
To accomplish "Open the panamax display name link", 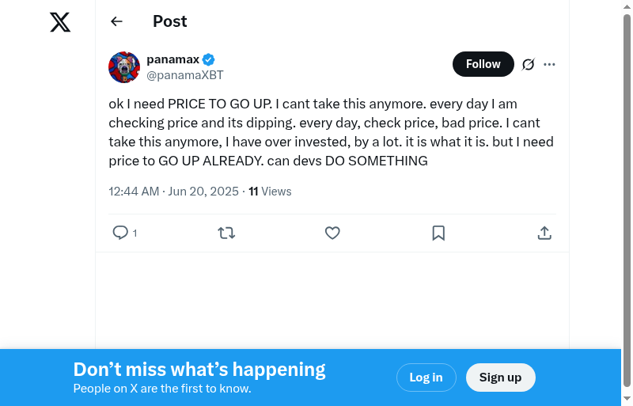I will click(x=172, y=59).
